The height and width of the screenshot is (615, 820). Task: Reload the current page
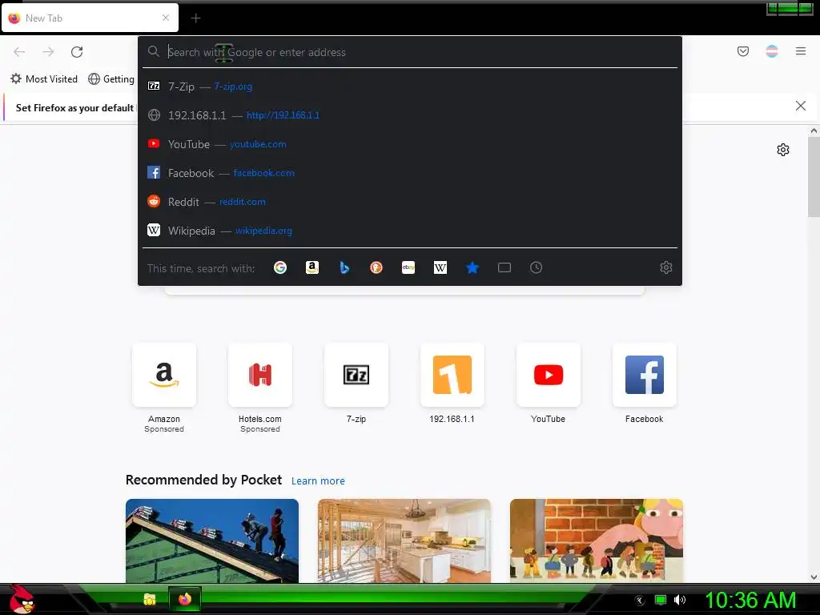(77, 52)
